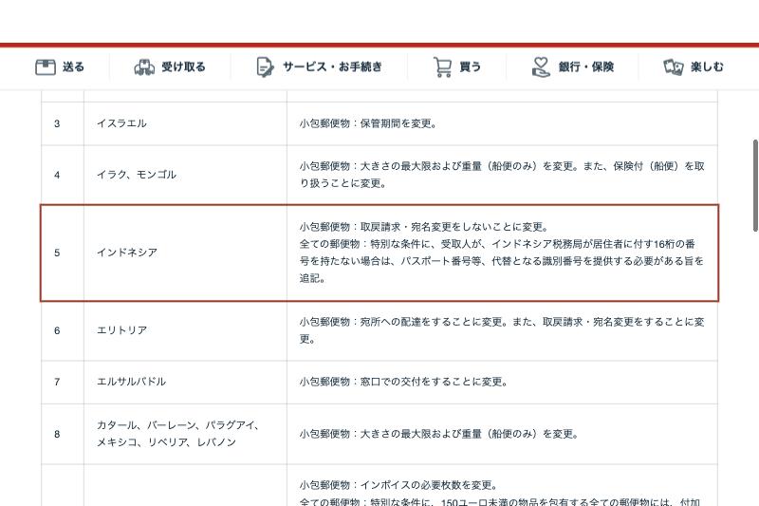Open the 送る menu
759x506 pixels.
click(x=60, y=66)
